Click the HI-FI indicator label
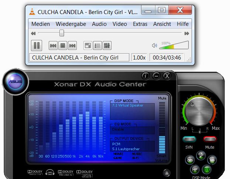The image size is (230, 179). pyautogui.click(x=135, y=158)
